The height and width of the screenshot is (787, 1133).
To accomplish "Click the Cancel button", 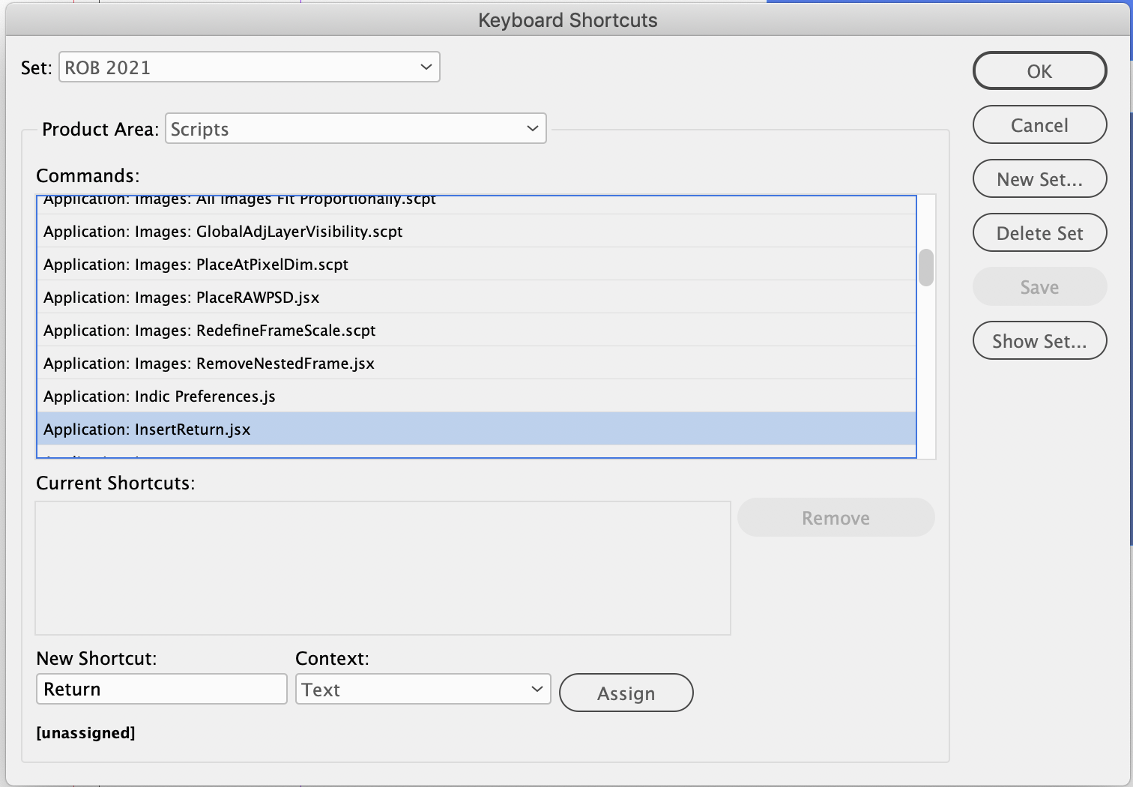I will [x=1039, y=124].
